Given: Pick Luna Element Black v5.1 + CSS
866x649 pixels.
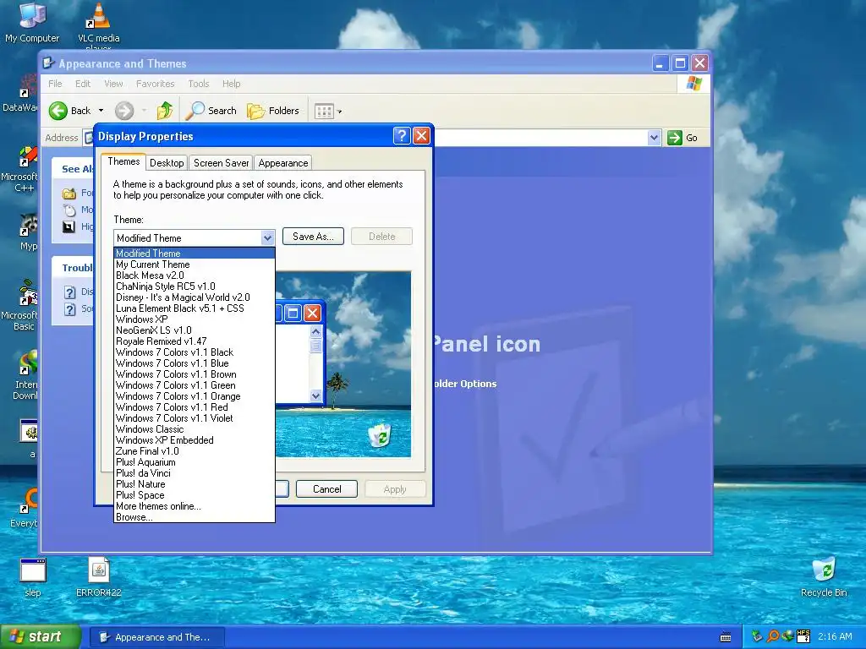Looking at the screenshot, I should tap(194, 308).
